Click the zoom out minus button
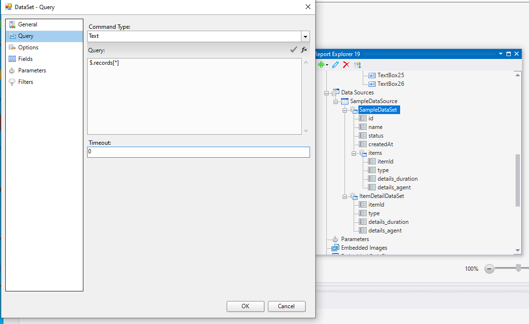The image size is (529, 324). point(489,269)
